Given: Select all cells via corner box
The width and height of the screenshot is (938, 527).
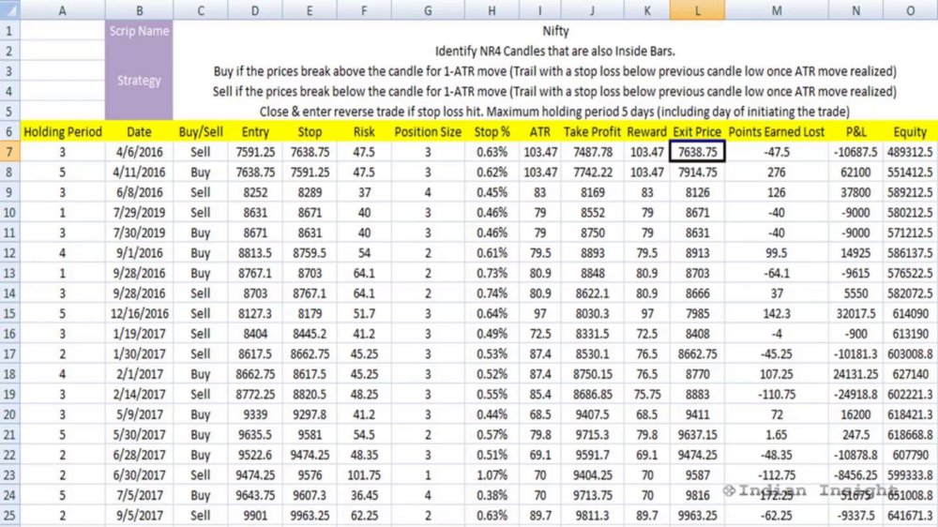Looking at the screenshot, I should 9,9.
